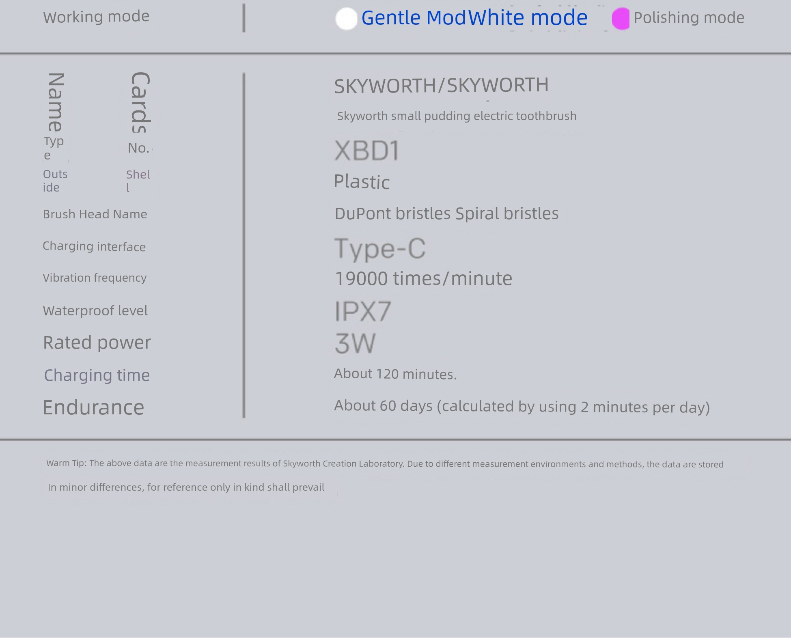
Task: Click the 'SKYWORTH/SKYWORTH' brand value
Action: tap(441, 86)
